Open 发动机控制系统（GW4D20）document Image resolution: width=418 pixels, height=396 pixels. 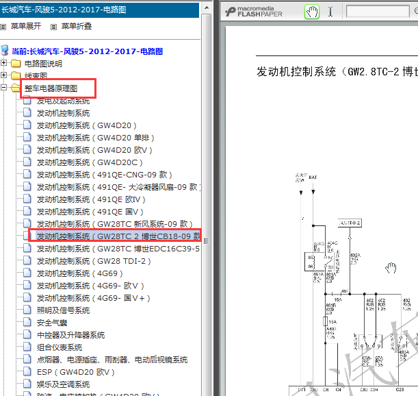(x=87, y=125)
